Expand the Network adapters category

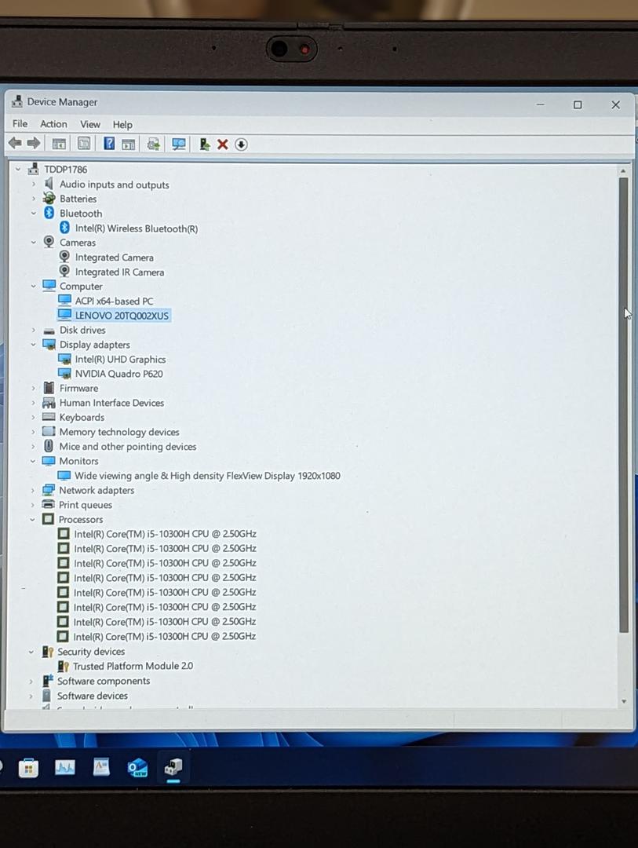tap(32, 490)
